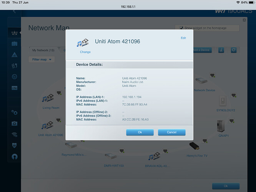256x192 pixels.
Task: Toggle Show widget on the homepage checkbox
Action: (x=181, y=28)
